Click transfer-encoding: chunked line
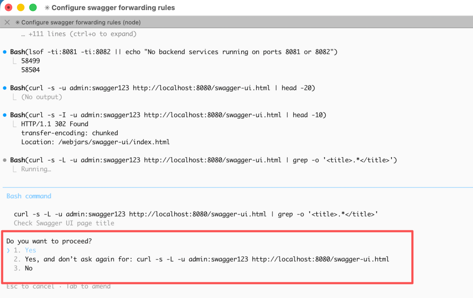Screen dimensions: 473x298 [x=70, y=133]
